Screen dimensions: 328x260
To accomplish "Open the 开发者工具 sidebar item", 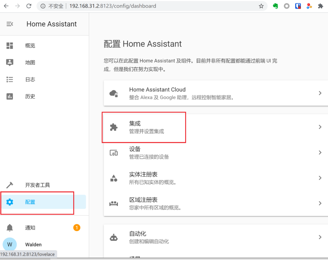I will point(44,185).
